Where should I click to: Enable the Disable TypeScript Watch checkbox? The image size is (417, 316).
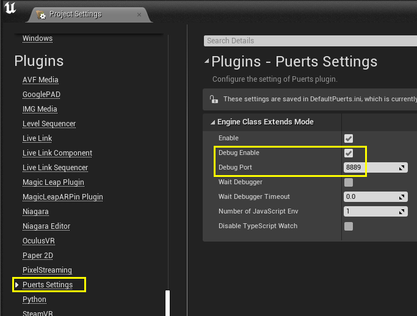[349, 226]
